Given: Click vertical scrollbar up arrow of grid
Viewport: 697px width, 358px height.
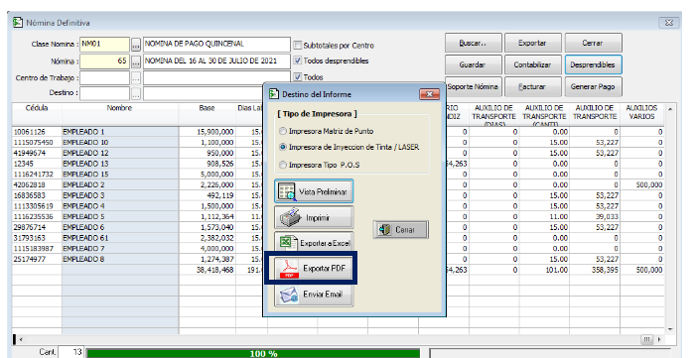Looking at the screenshot, I should point(669,109).
